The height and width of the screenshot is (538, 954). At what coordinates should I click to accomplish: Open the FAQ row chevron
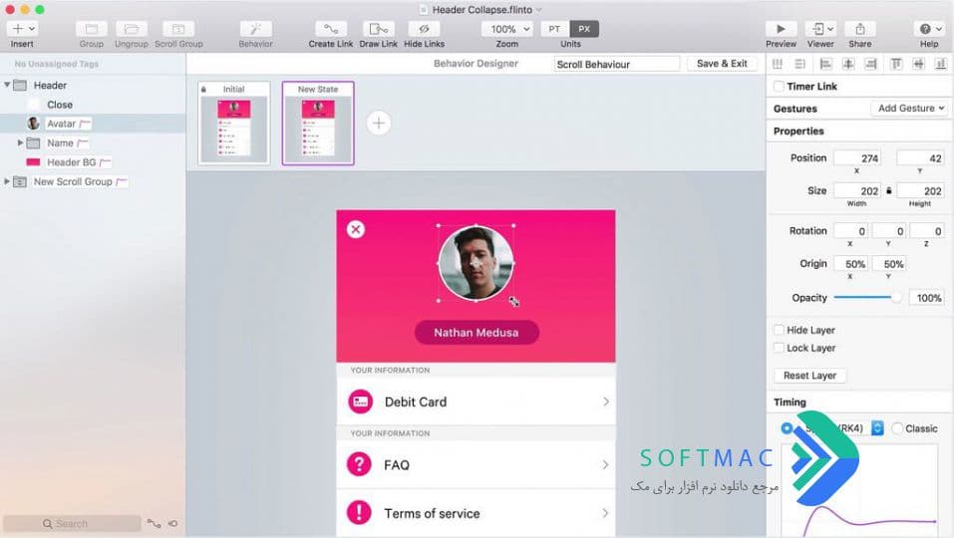605,464
